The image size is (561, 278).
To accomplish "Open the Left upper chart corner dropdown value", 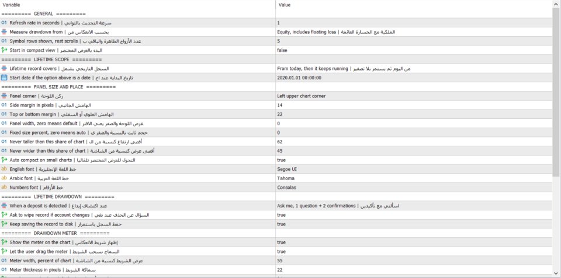I will pos(414,96).
